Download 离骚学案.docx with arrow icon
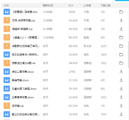The image size is (129, 120). [121, 80]
